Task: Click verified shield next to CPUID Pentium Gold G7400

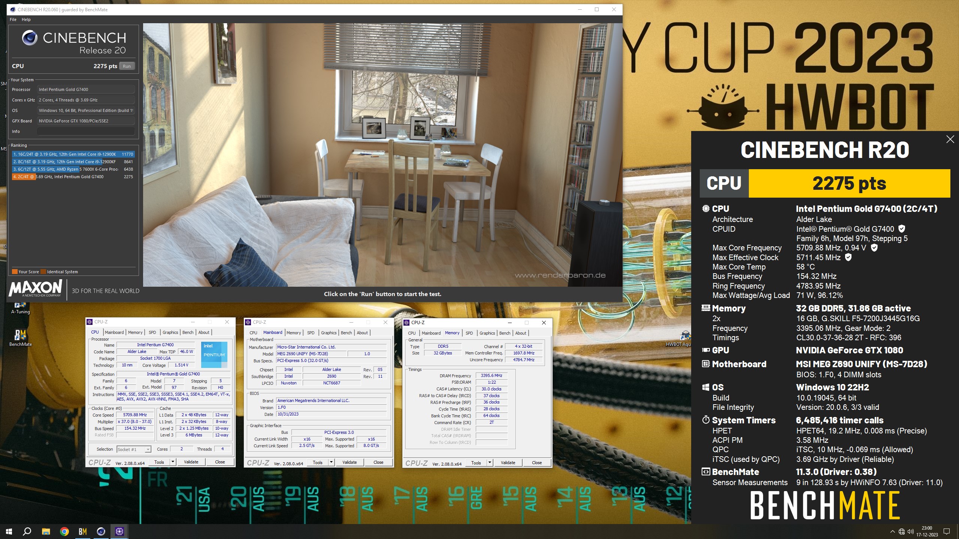Action: pos(902,229)
